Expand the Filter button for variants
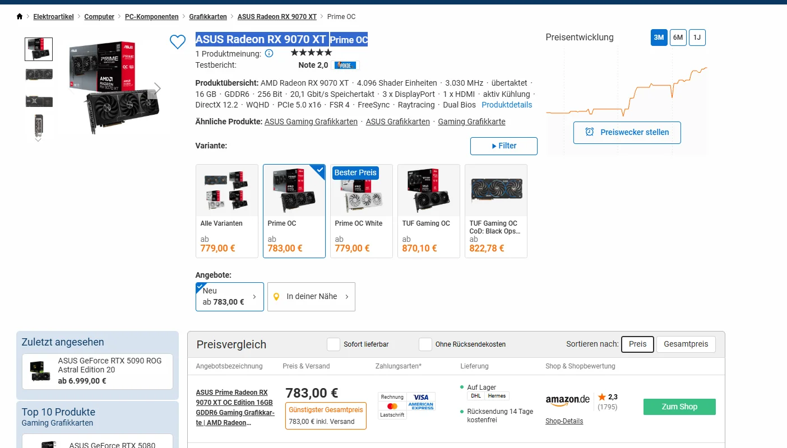787x448 pixels. [x=504, y=146]
